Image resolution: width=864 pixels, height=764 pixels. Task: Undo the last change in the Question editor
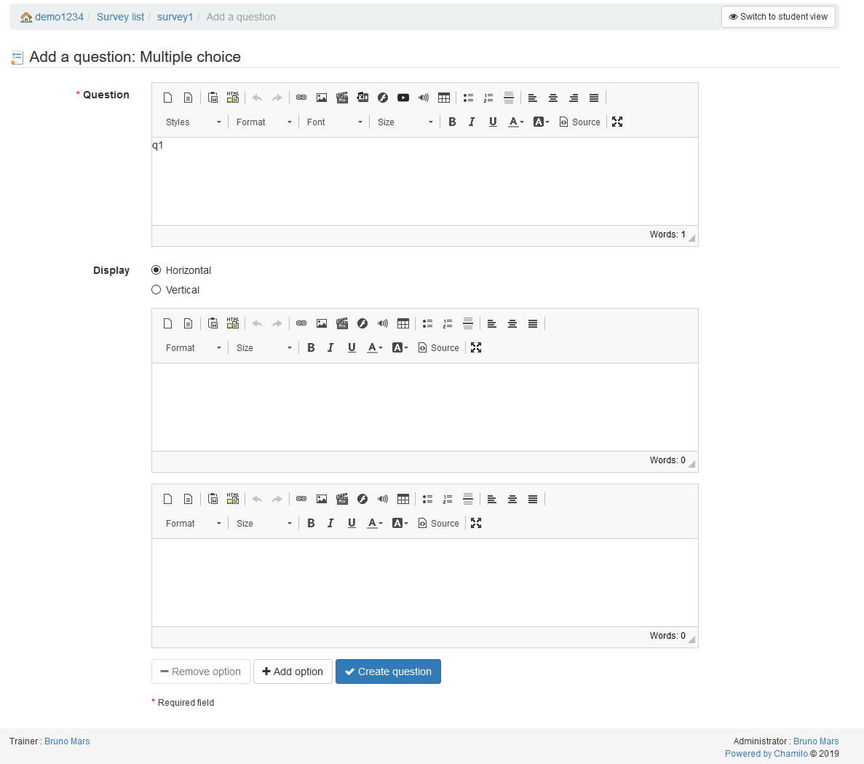pyautogui.click(x=256, y=98)
